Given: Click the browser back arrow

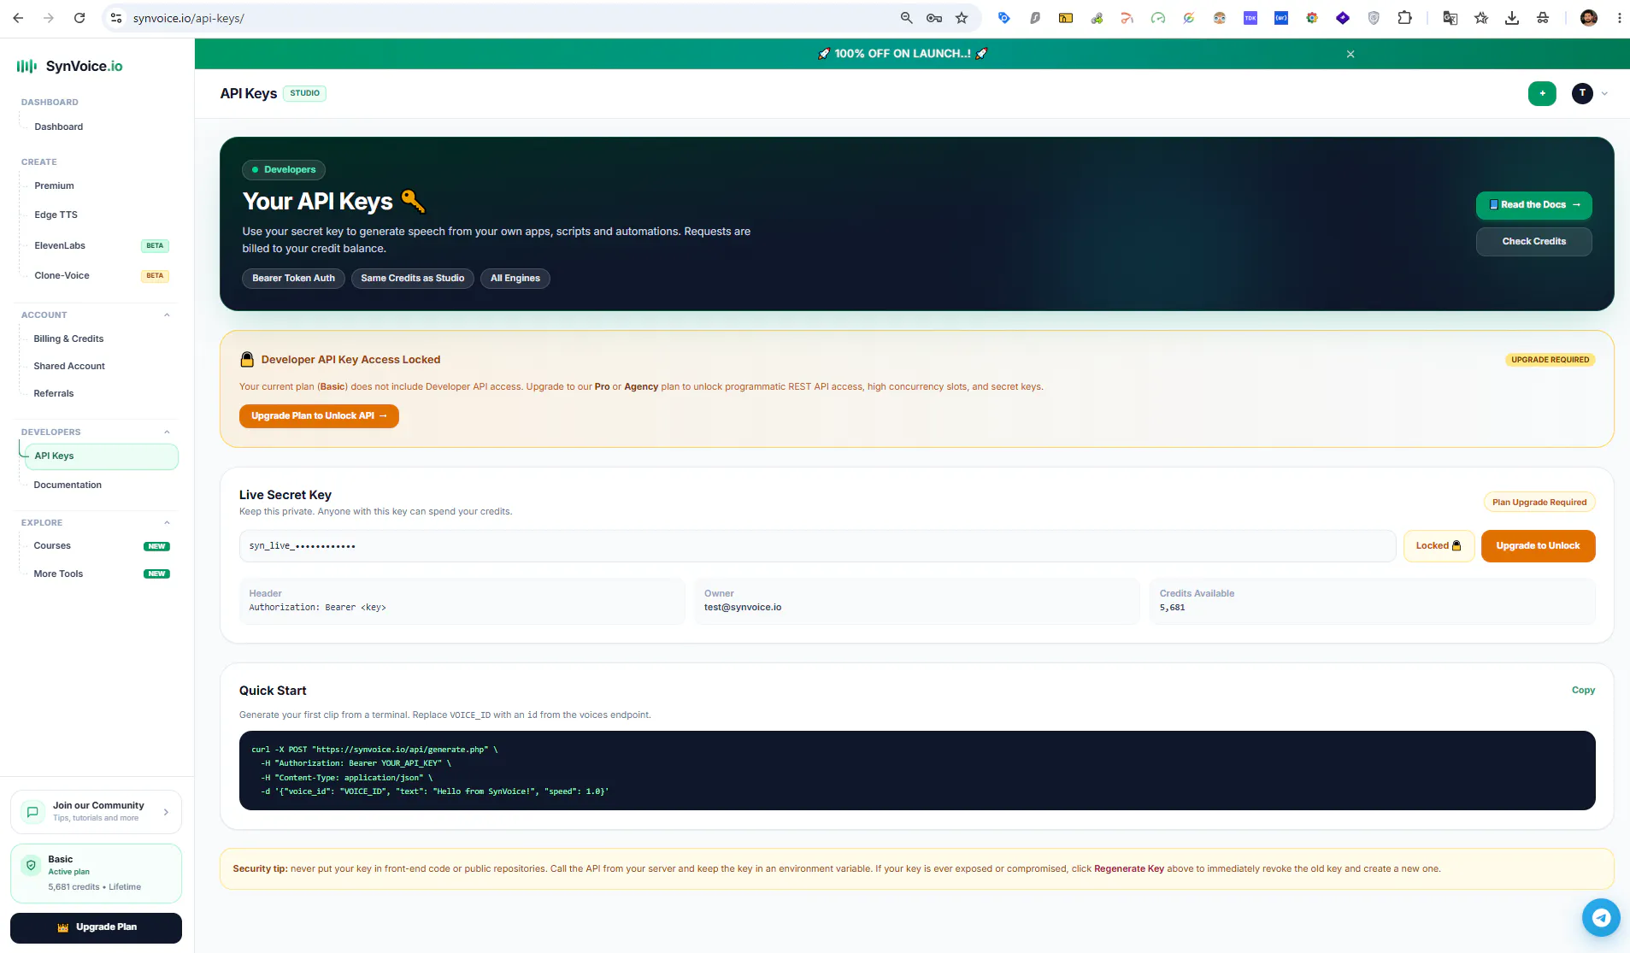Looking at the screenshot, I should click(18, 18).
